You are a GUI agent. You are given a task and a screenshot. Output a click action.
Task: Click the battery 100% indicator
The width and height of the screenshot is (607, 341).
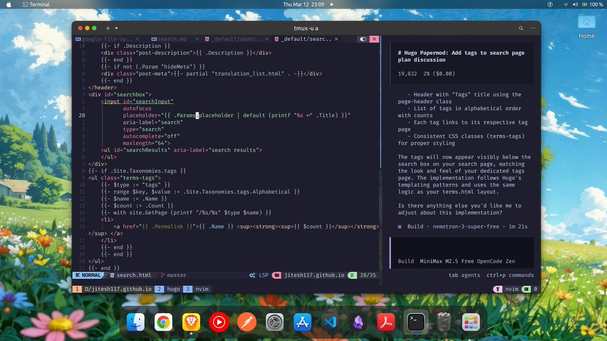(592, 5)
